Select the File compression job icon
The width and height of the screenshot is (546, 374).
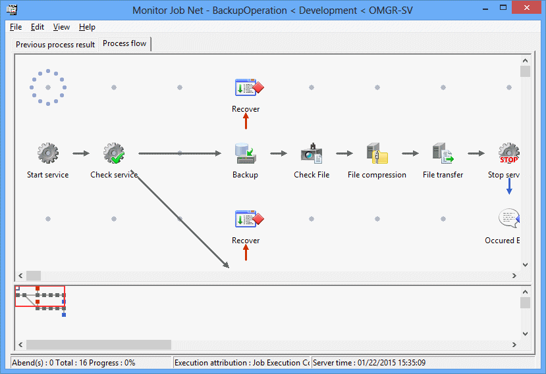(377, 154)
